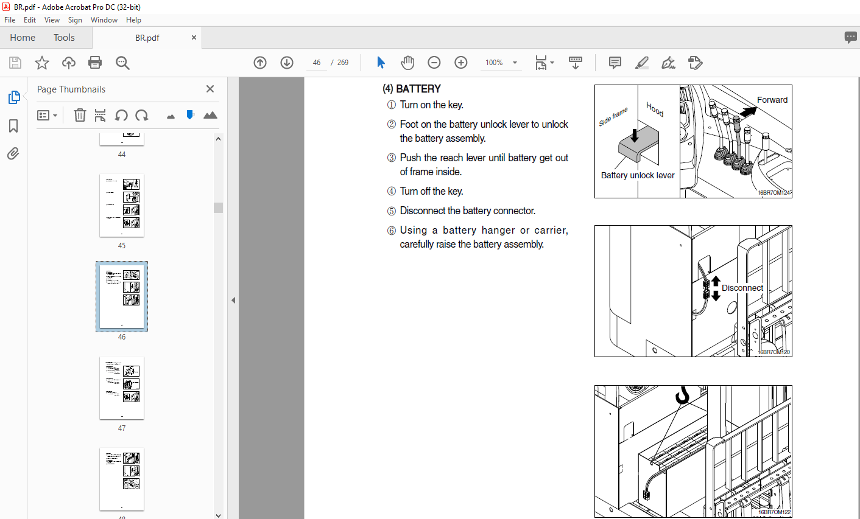Select page 46 thumbnail
This screenshot has height=519, width=860.
coord(122,297)
